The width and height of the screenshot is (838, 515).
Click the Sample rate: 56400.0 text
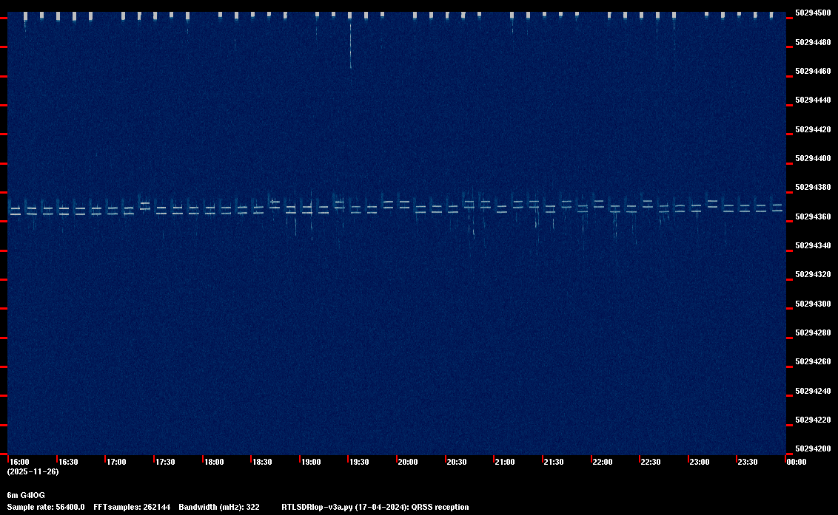point(45,507)
